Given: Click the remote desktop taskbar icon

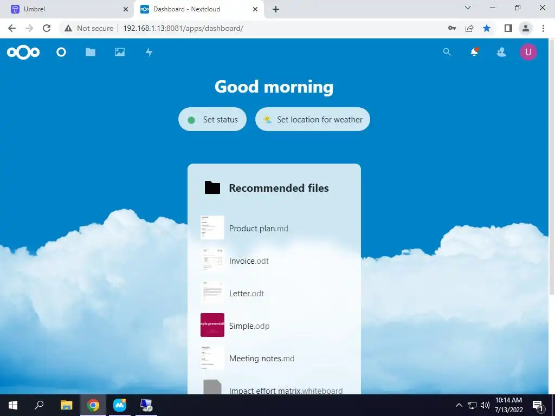Looking at the screenshot, I should [146, 405].
